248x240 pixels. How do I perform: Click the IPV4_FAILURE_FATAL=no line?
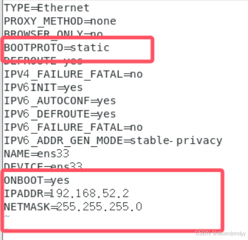73,74
